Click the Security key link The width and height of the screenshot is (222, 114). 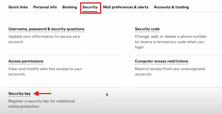(x=19, y=94)
